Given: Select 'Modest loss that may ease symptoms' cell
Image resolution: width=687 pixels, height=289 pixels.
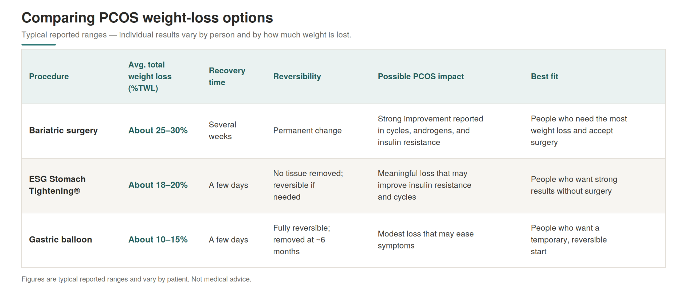Looking at the screenshot, I should point(426,239).
